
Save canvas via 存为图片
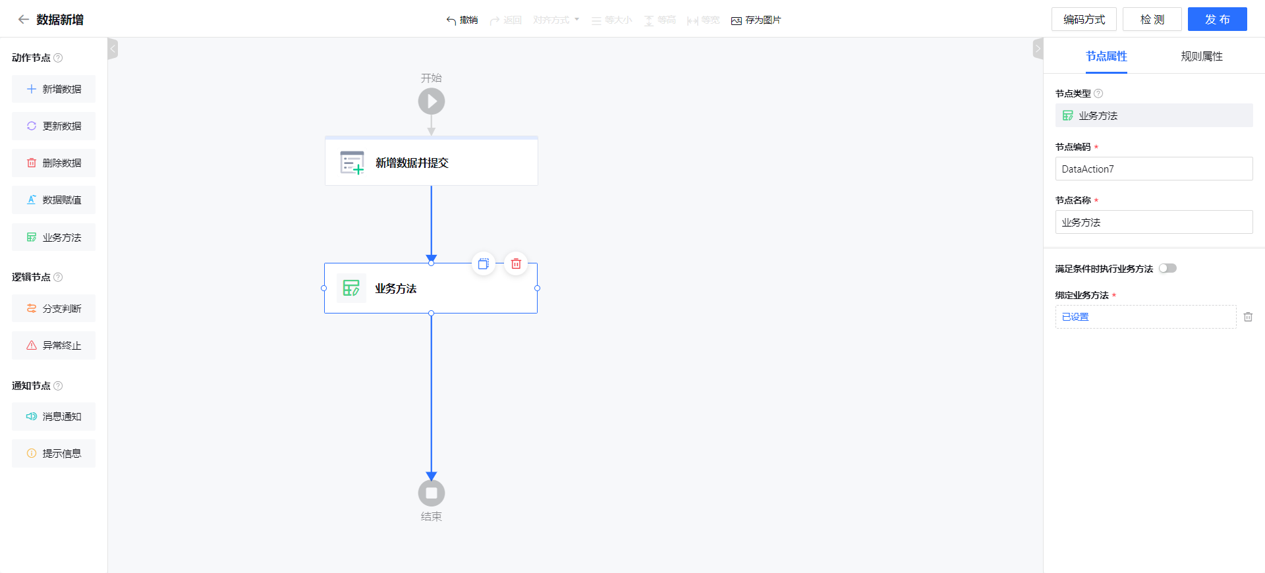[756, 20]
